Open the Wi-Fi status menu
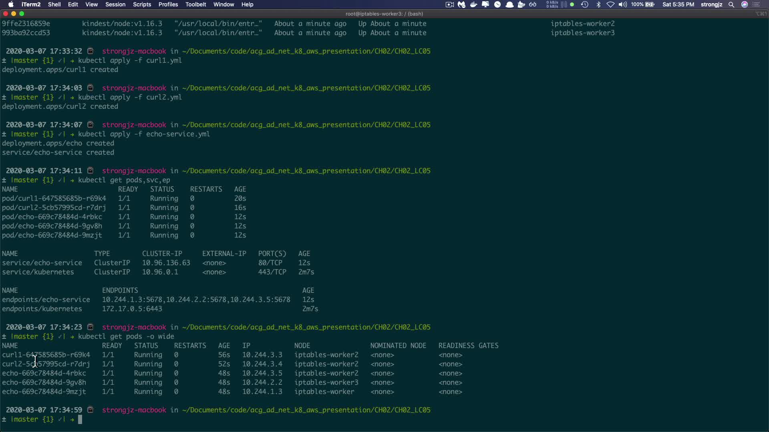Screen dimensions: 769x432 point(610,4)
